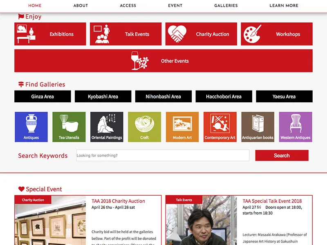Click the red Search button
This screenshot has width=327, height=245.
pyautogui.click(x=282, y=155)
